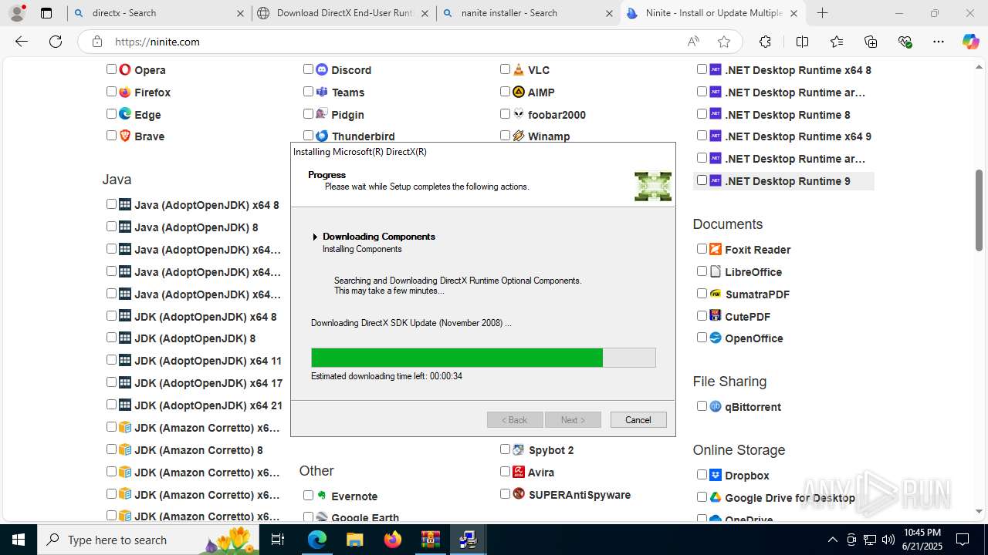Check the Pidgin checkbox

[308, 113]
